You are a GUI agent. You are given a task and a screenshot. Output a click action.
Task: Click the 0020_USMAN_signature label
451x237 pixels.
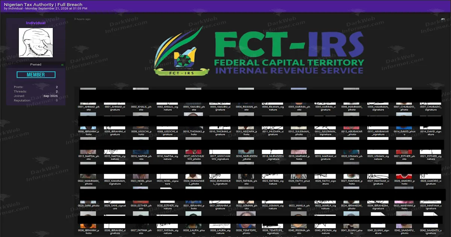click(x=378, y=157)
